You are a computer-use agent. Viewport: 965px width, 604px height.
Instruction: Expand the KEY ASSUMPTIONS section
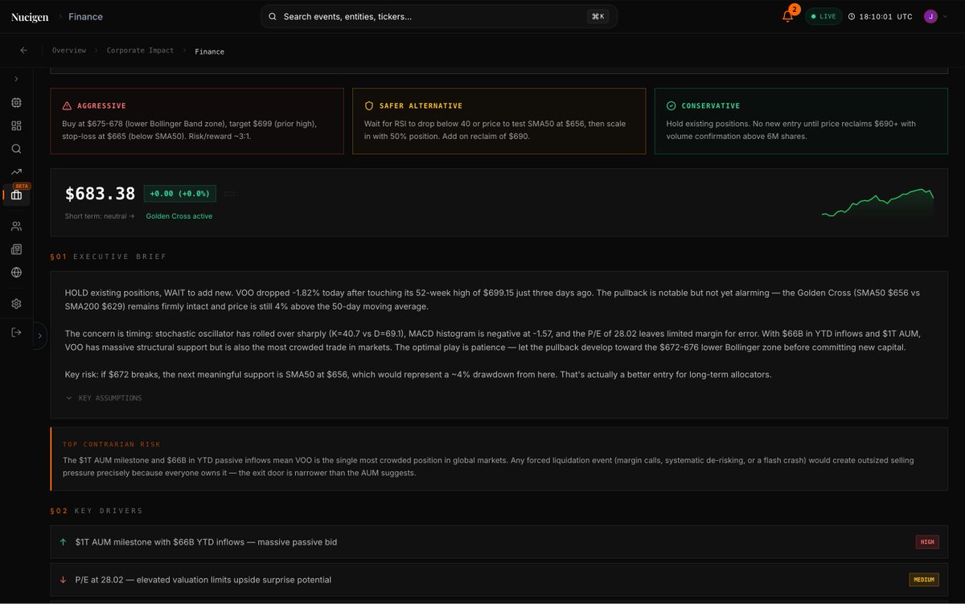(x=104, y=398)
